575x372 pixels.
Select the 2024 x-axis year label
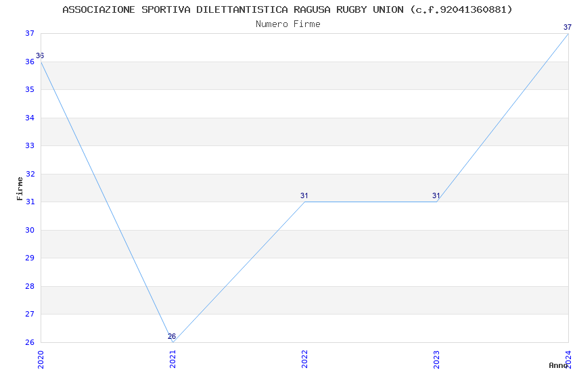(568, 357)
